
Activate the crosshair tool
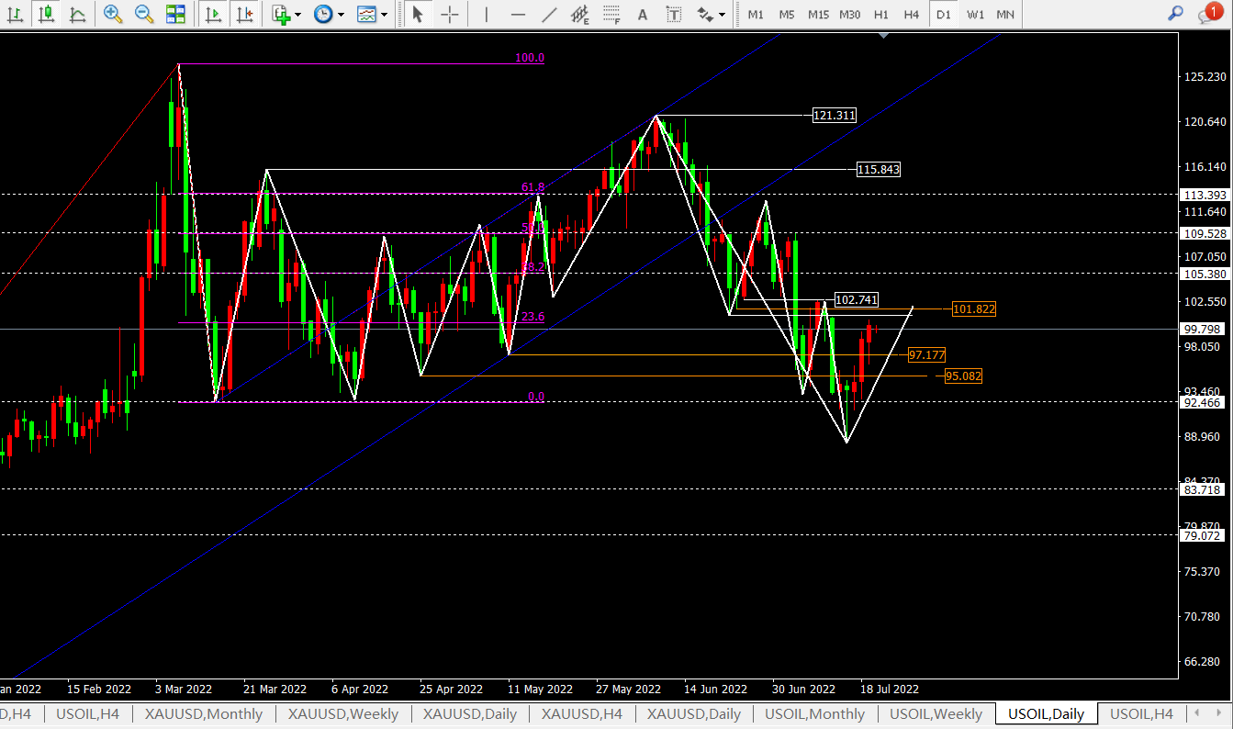point(449,14)
